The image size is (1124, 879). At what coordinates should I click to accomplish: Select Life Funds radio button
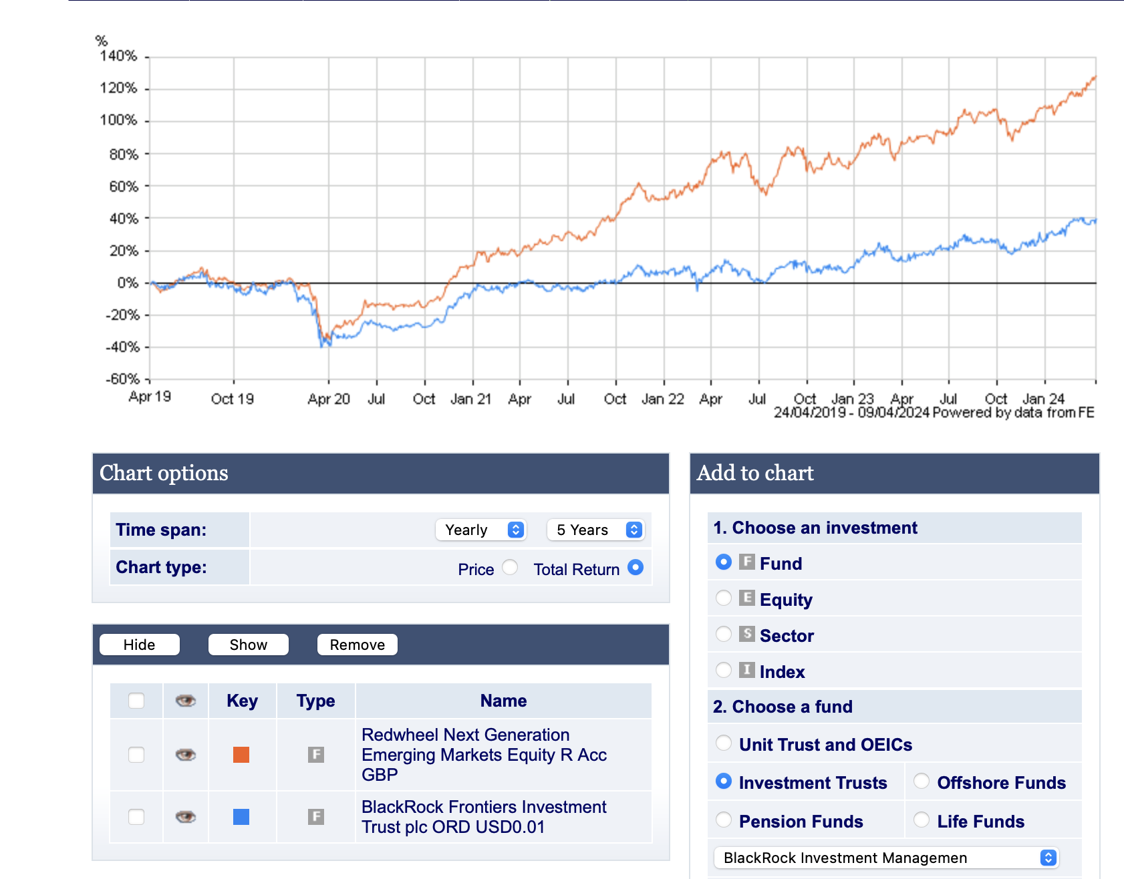(x=922, y=820)
